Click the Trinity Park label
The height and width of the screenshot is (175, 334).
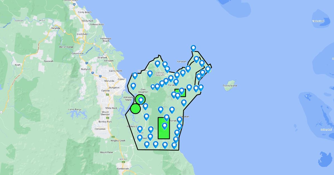click(87, 21)
